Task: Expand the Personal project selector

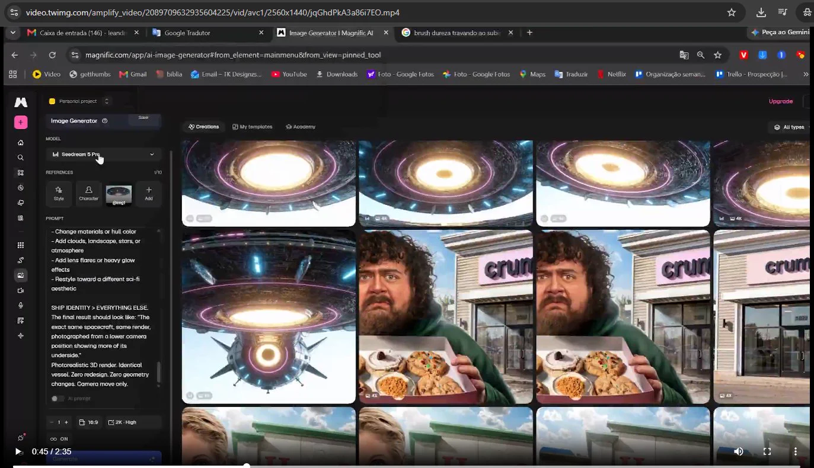Action: coord(79,101)
